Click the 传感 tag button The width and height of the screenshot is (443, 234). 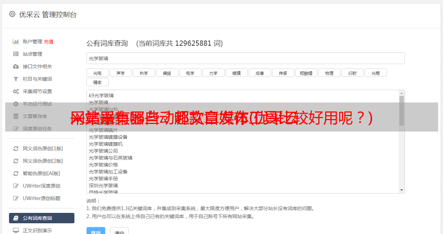tap(283, 73)
